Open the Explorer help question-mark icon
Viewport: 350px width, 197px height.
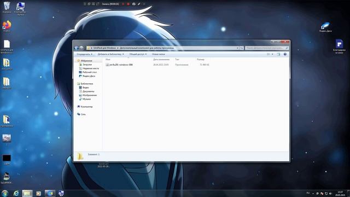285,54
